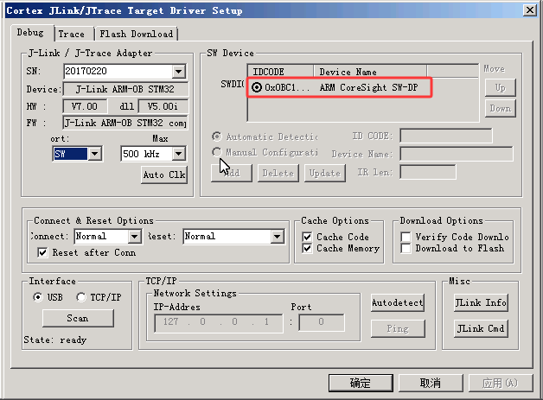The height and width of the screenshot is (400, 543).
Task: Click the 应用(A) apply button
Action: 501,383
